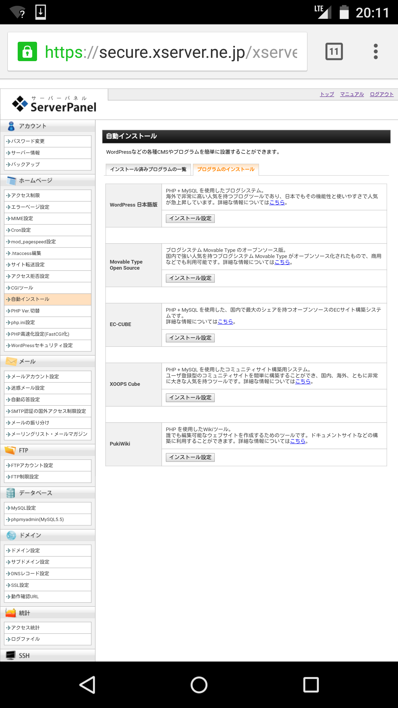Tap the Android recent apps button

[x=311, y=685]
